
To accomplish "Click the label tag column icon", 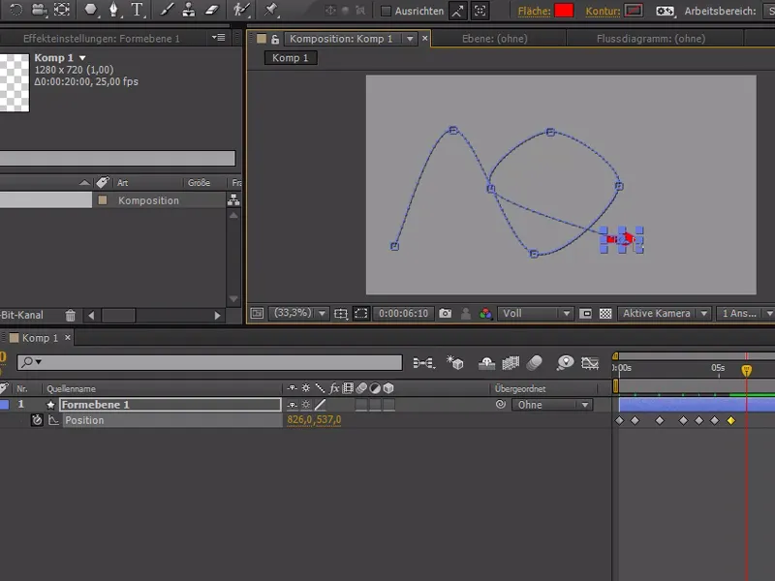I will coord(103,182).
